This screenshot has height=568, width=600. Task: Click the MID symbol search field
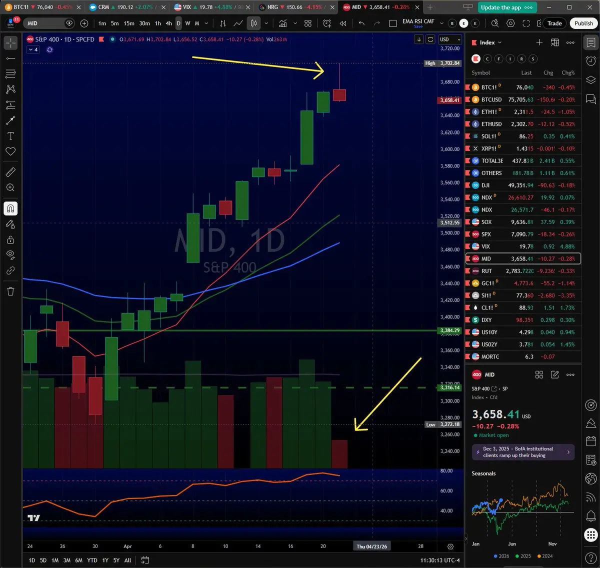point(49,23)
